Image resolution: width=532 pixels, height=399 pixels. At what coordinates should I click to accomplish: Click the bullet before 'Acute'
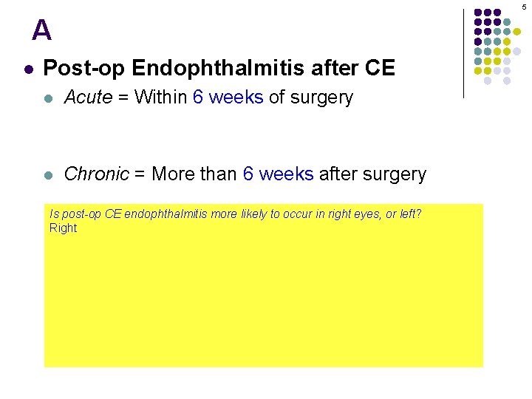(49, 98)
